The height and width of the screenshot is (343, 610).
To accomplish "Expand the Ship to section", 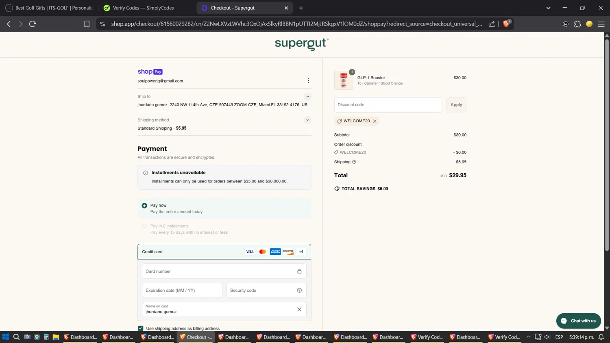I will point(307,96).
